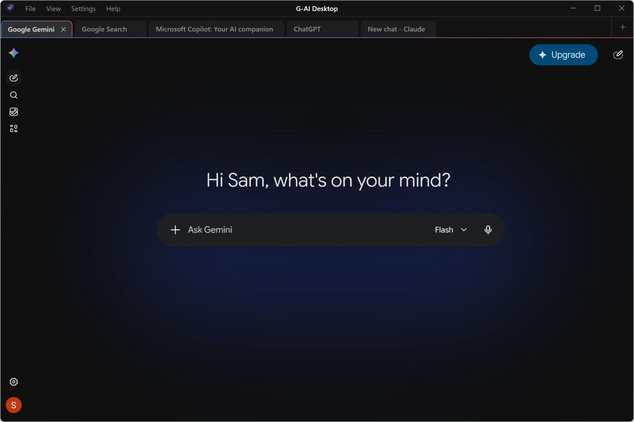This screenshot has width=634, height=422.
Task: Open the File menu
Action: pyautogui.click(x=30, y=8)
